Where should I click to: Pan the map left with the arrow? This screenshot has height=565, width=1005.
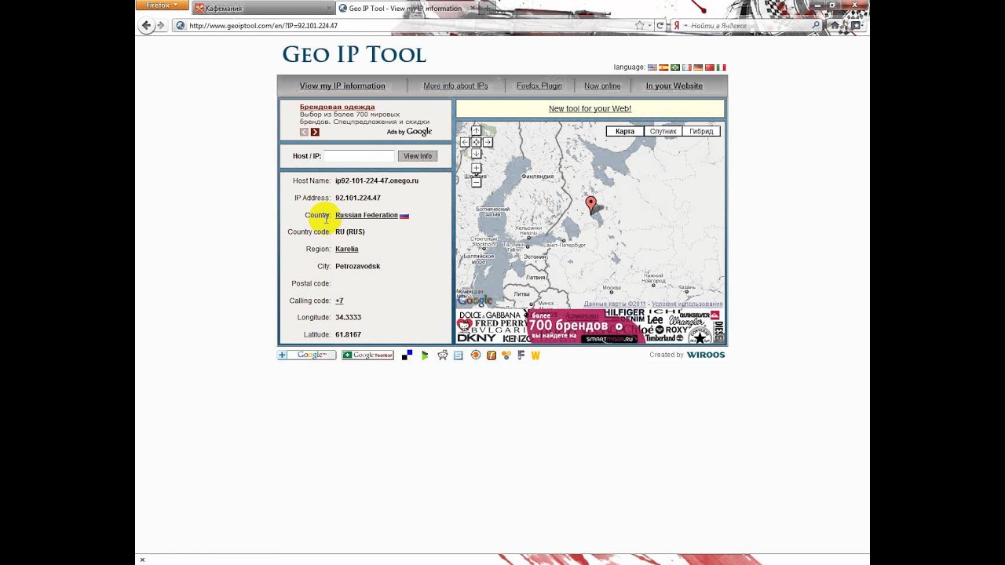(465, 142)
